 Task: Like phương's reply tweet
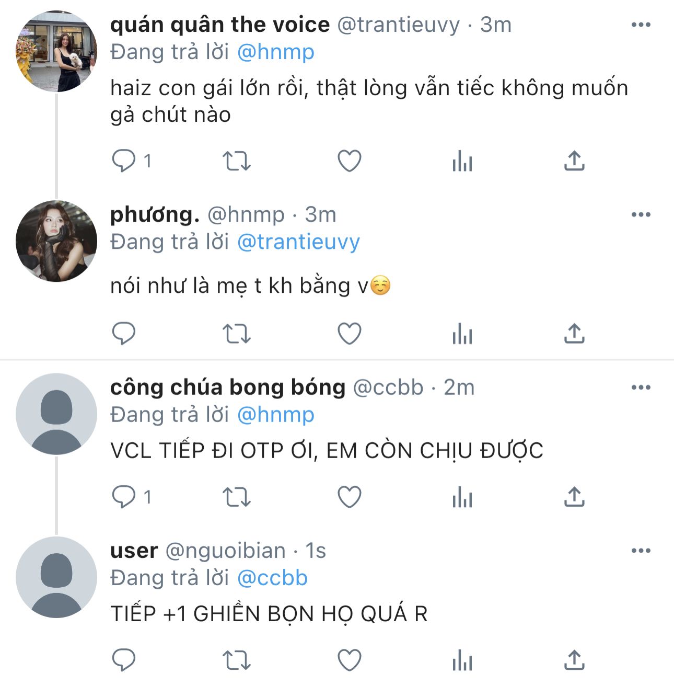[x=350, y=334]
